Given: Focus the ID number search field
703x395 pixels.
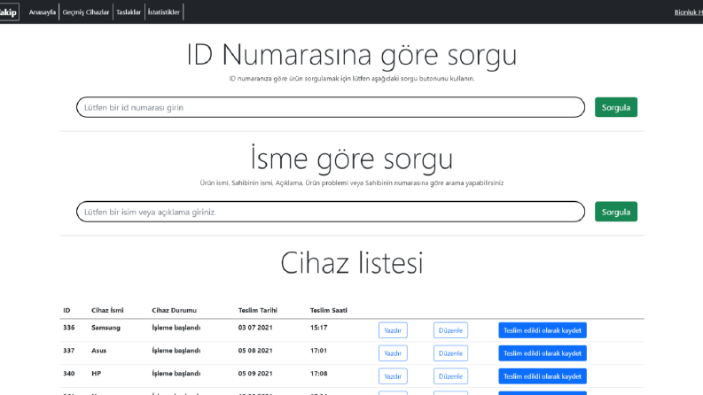Looking at the screenshot, I should [x=331, y=107].
